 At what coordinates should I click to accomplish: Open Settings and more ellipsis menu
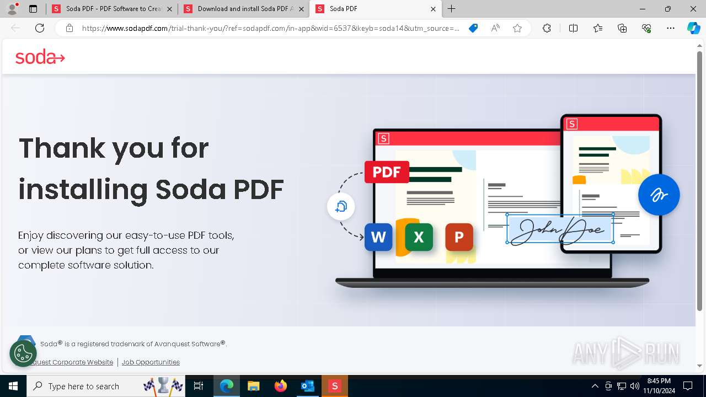click(x=671, y=28)
